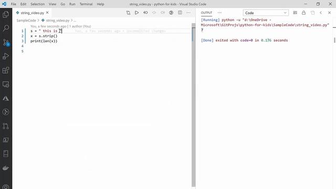Close the string_video.py tab

point(47,13)
